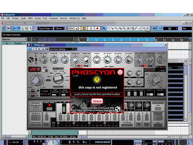
Task: Click Browse to load license keyfile
Action: tap(97, 101)
